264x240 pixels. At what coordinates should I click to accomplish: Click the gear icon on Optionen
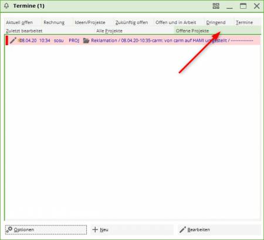pyautogui.click(x=9, y=229)
